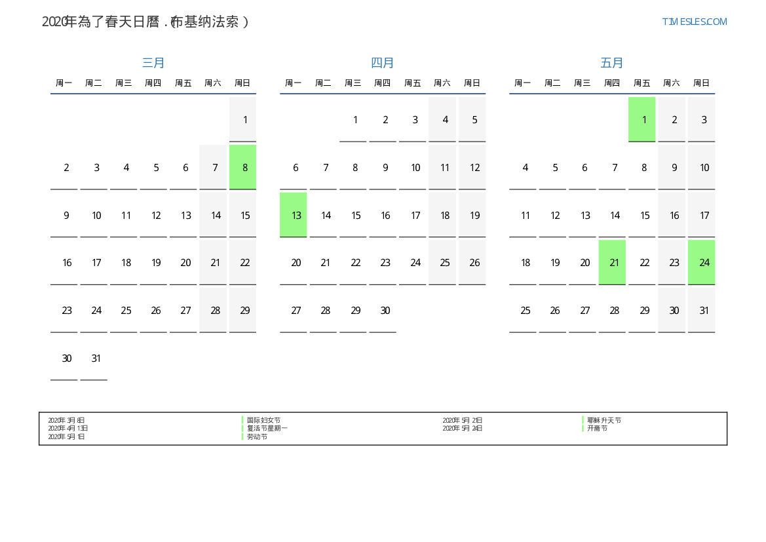This screenshot has height=542, width=766.
Task: Select April 30 in the calendar
Action: [385, 311]
